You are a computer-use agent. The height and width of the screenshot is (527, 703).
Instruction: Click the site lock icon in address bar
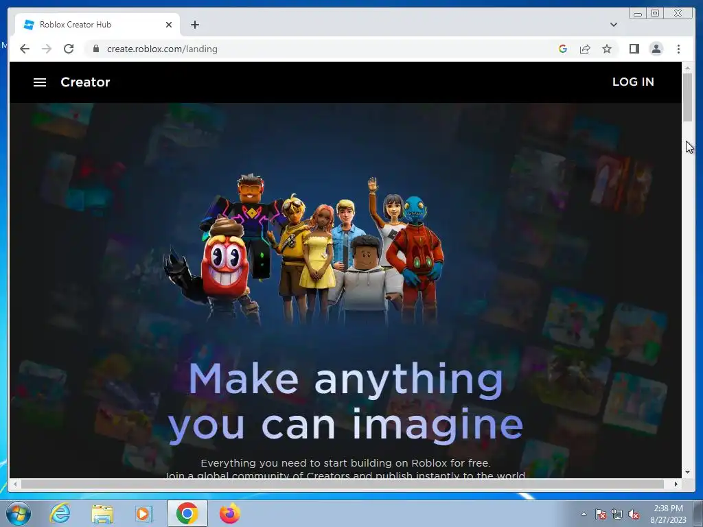(95, 49)
